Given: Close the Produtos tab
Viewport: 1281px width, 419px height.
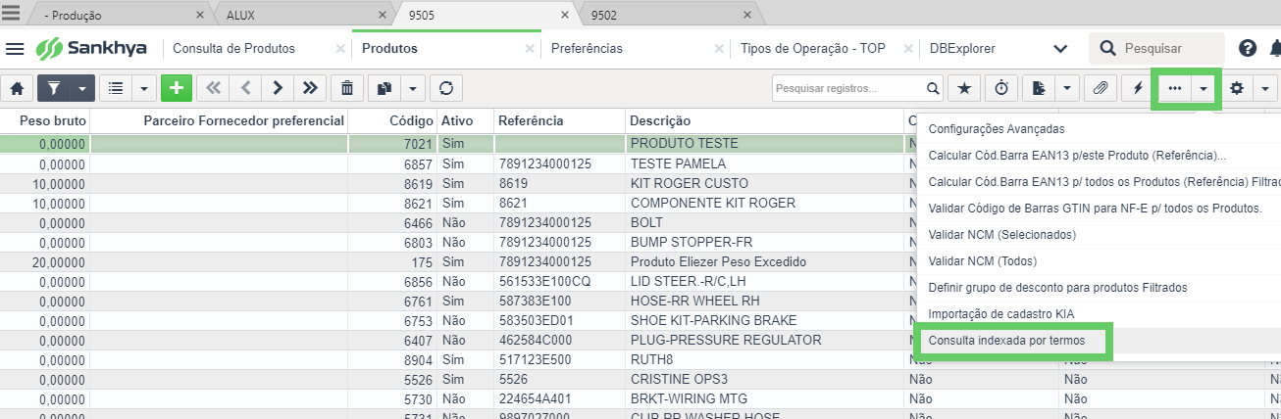Looking at the screenshot, I should [529, 48].
